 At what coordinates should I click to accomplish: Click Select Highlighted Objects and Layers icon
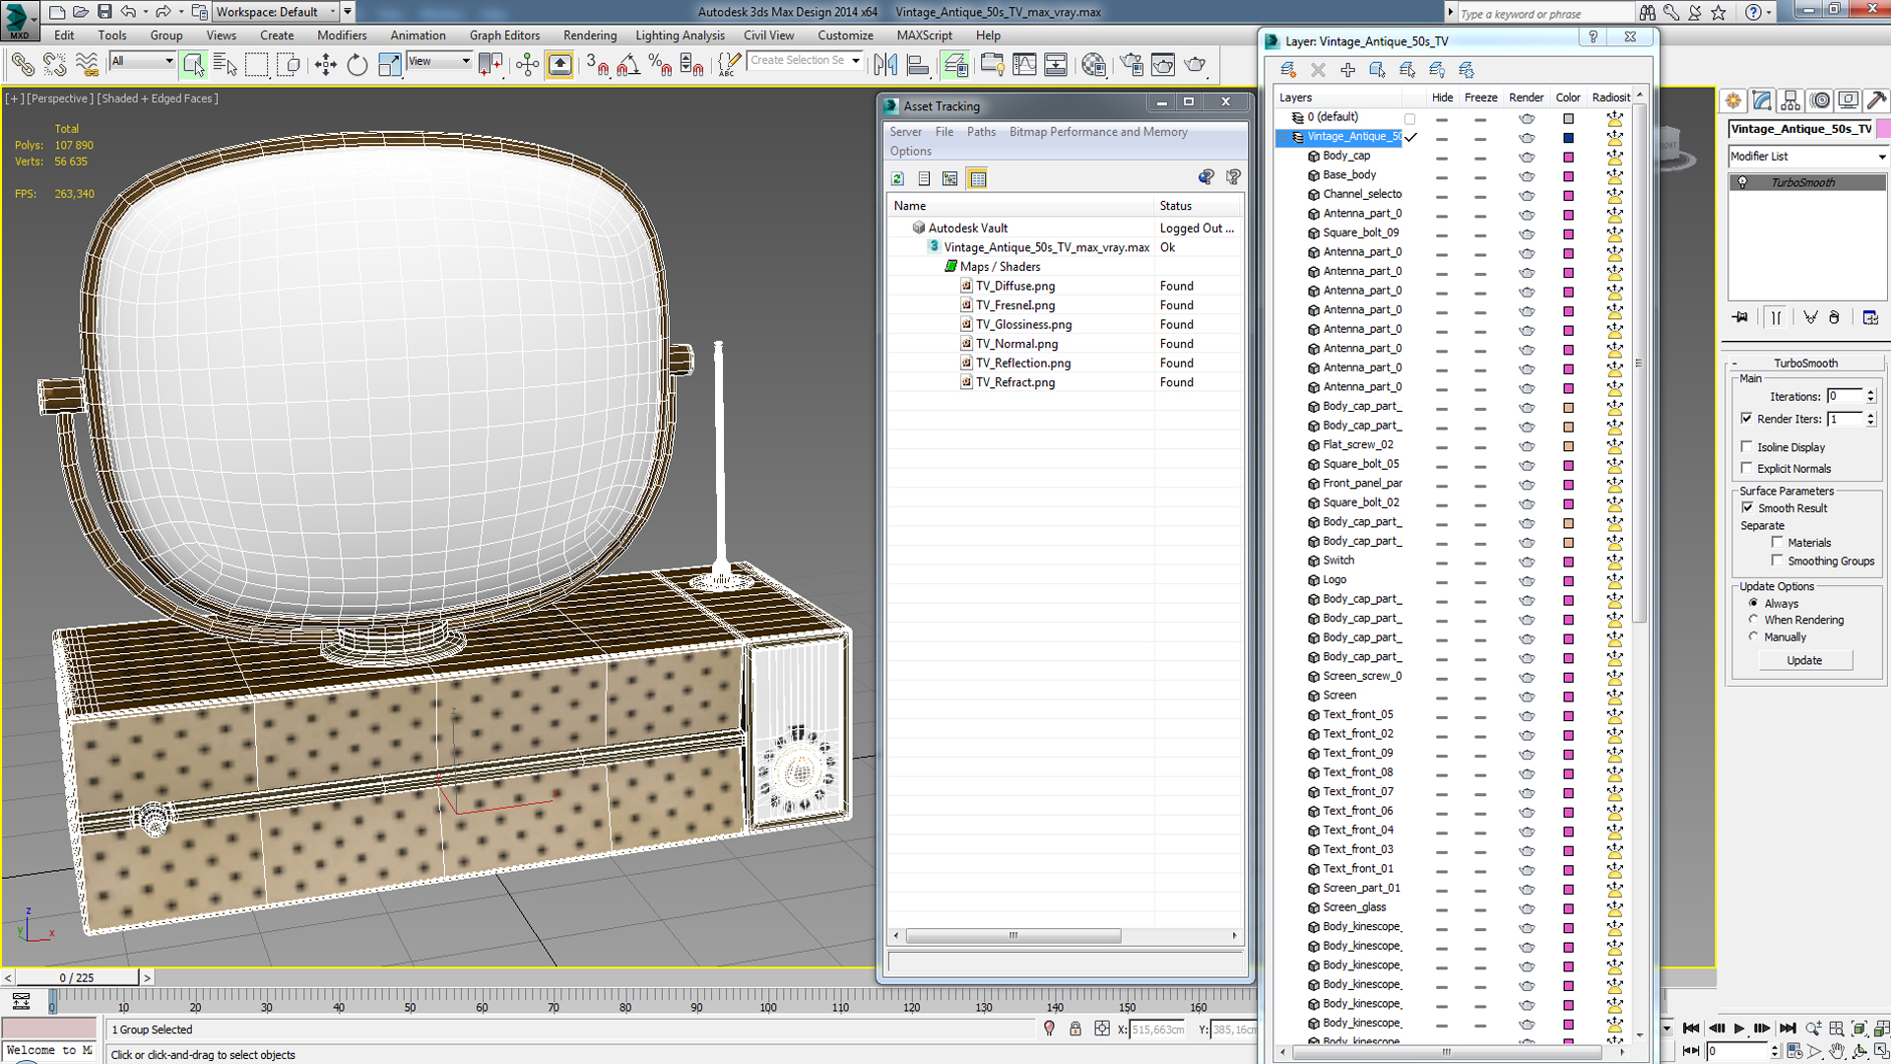1377,70
